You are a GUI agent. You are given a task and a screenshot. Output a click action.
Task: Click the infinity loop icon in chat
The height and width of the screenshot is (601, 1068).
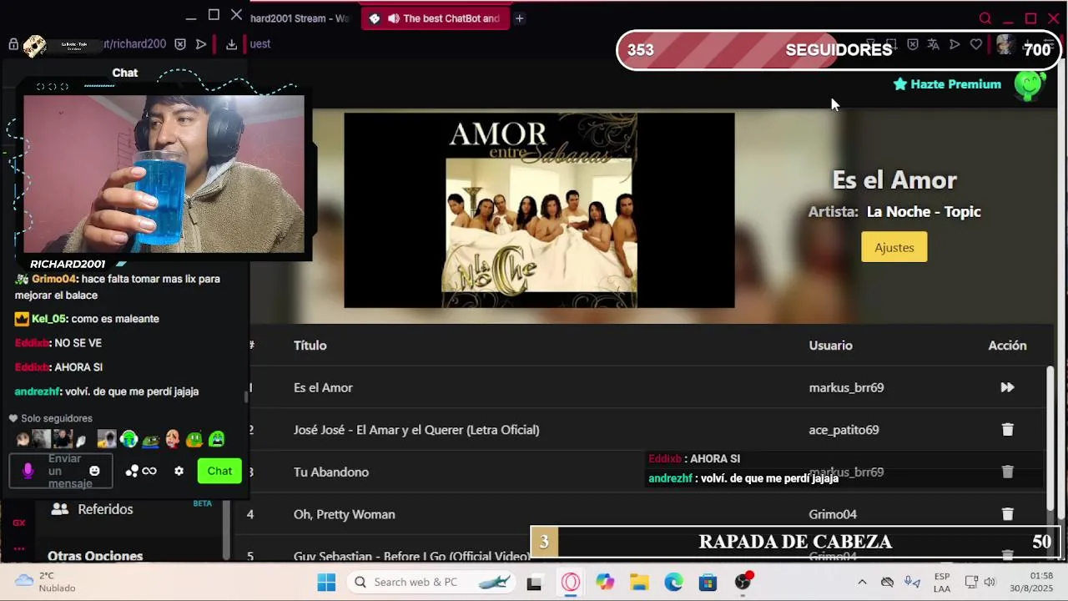point(149,471)
